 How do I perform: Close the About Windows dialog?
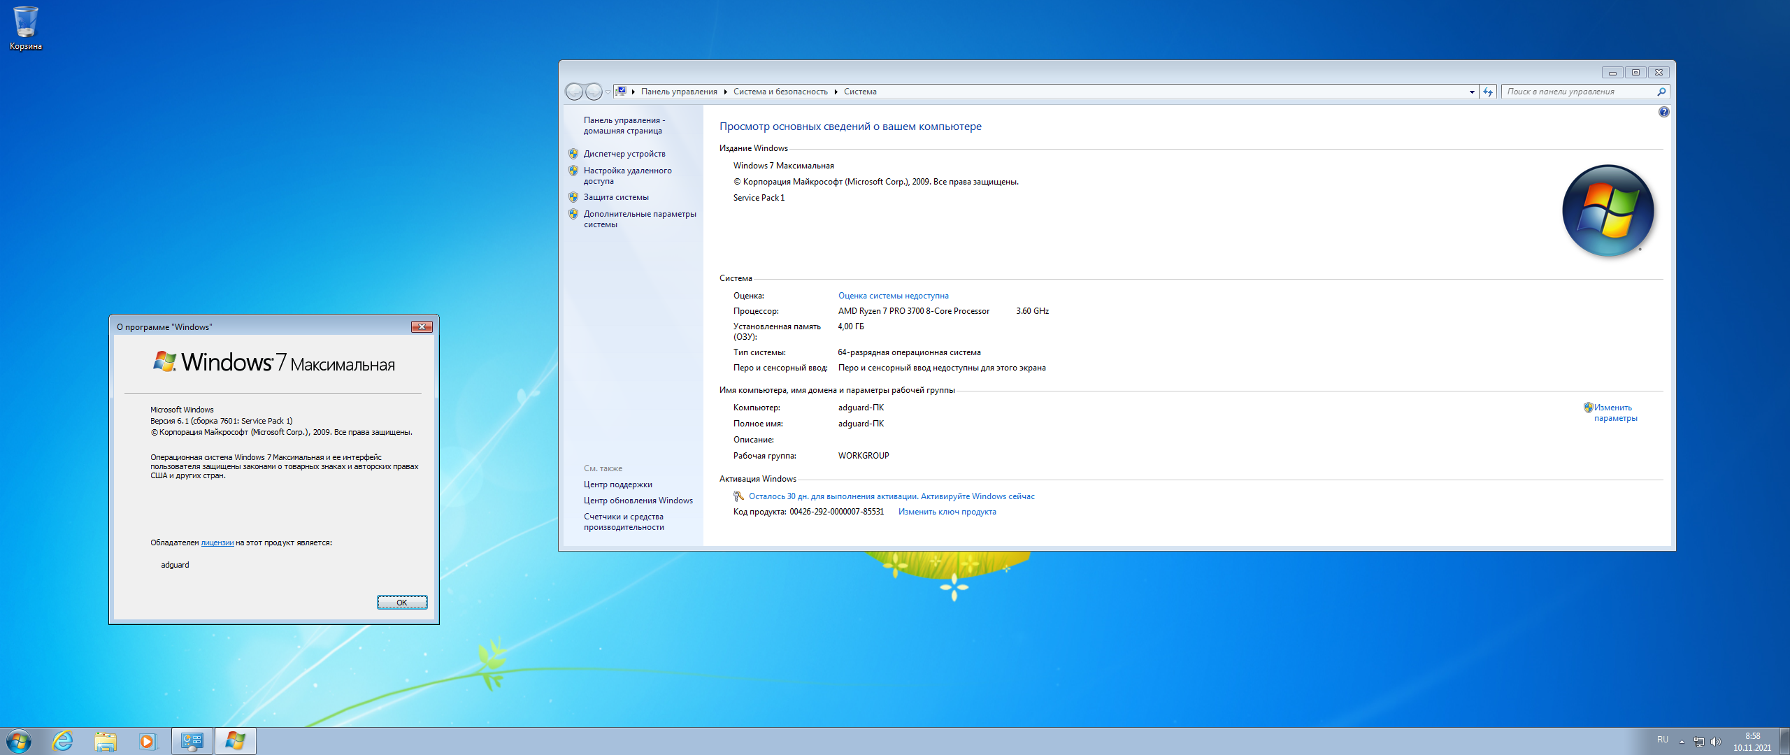[422, 326]
